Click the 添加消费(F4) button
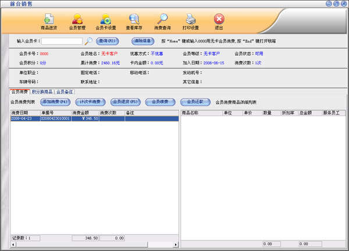Image resolution: width=349 pixels, height=251 pixels. [x=55, y=102]
